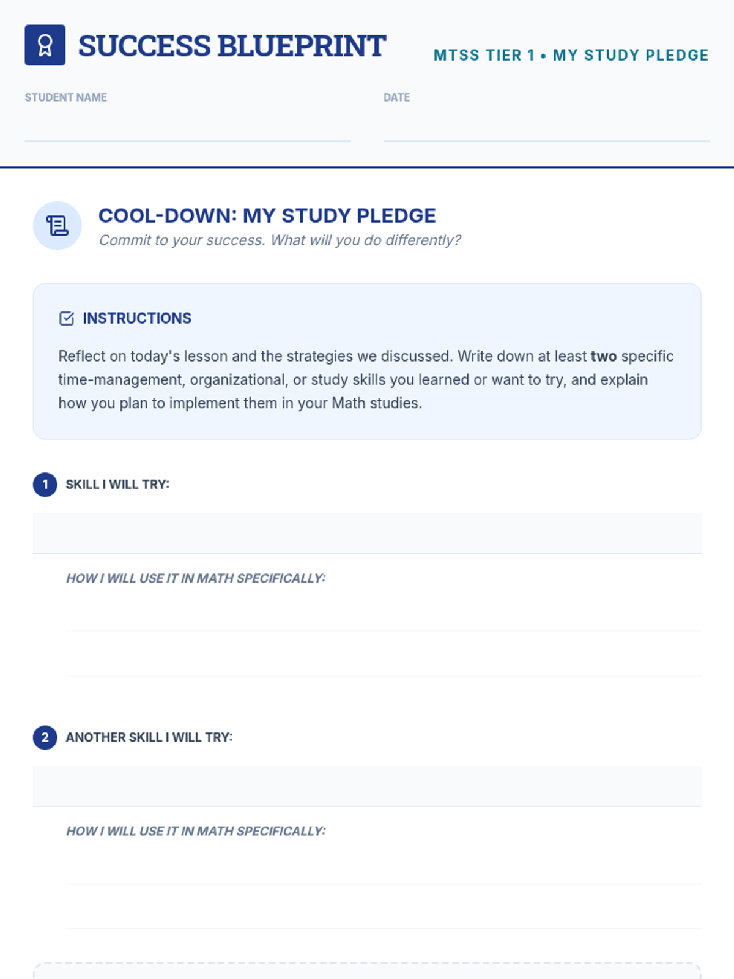Click the scroll icon beside Cool-Down heading
734x979 pixels.
pyautogui.click(x=57, y=226)
